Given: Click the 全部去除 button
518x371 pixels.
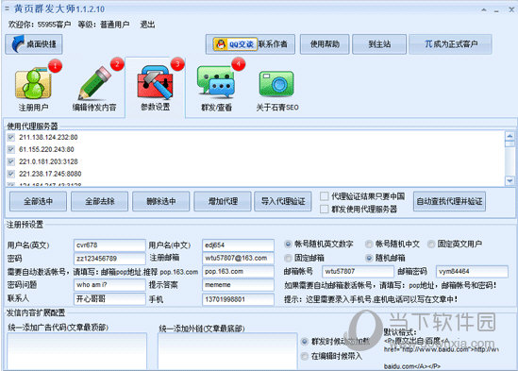Looking at the screenshot, I should click(99, 201).
